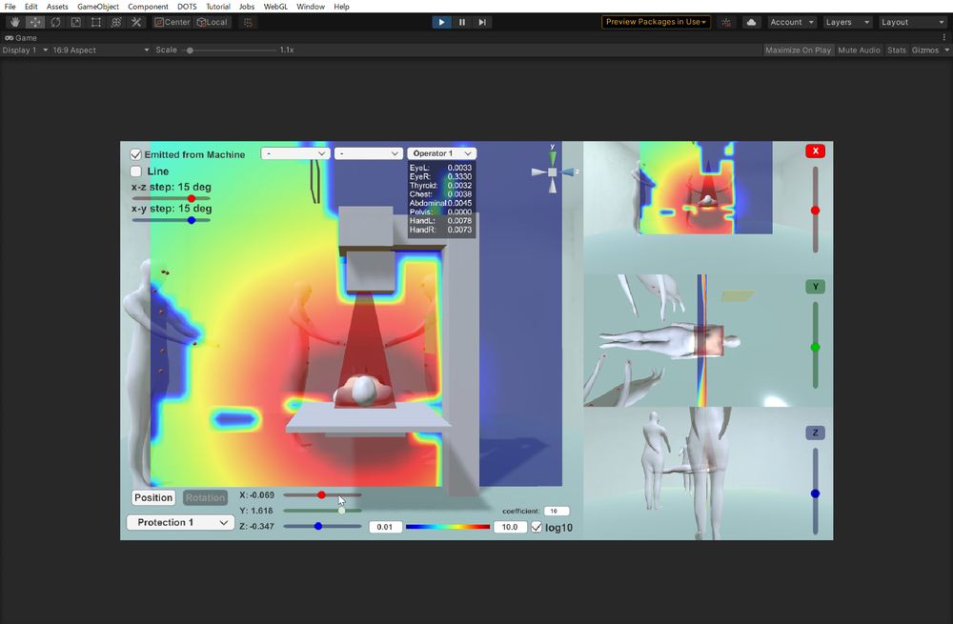
Task: Enable the Line checkbox
Action: point(136,171)
